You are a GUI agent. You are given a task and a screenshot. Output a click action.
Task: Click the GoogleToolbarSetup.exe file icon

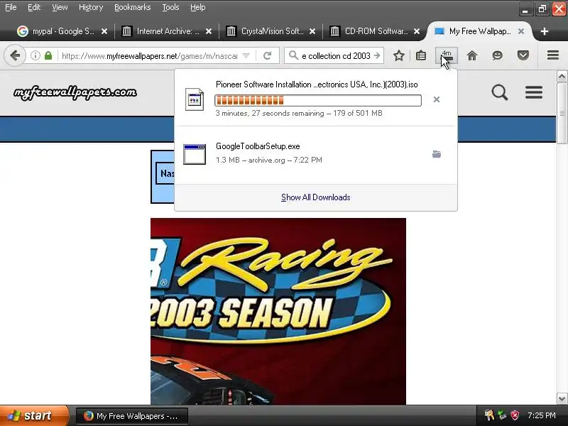[x=195, y=154]
